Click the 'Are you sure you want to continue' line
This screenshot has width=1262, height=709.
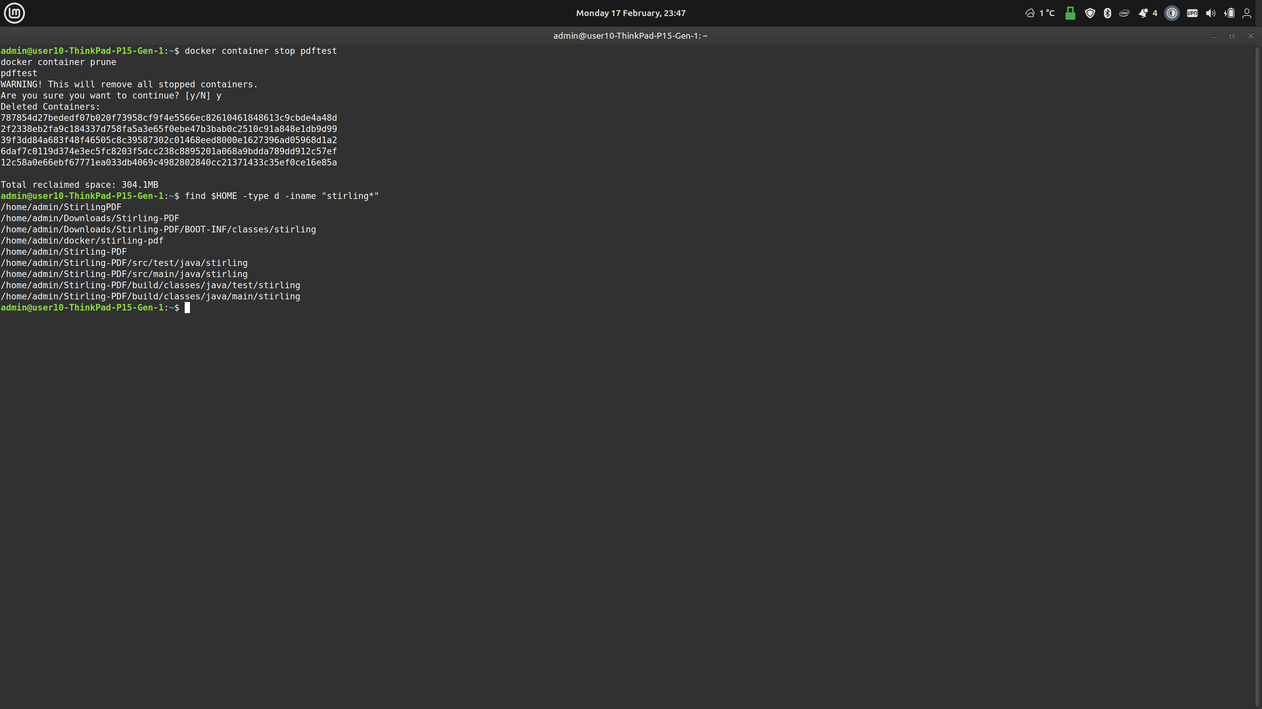coord(111,96)
